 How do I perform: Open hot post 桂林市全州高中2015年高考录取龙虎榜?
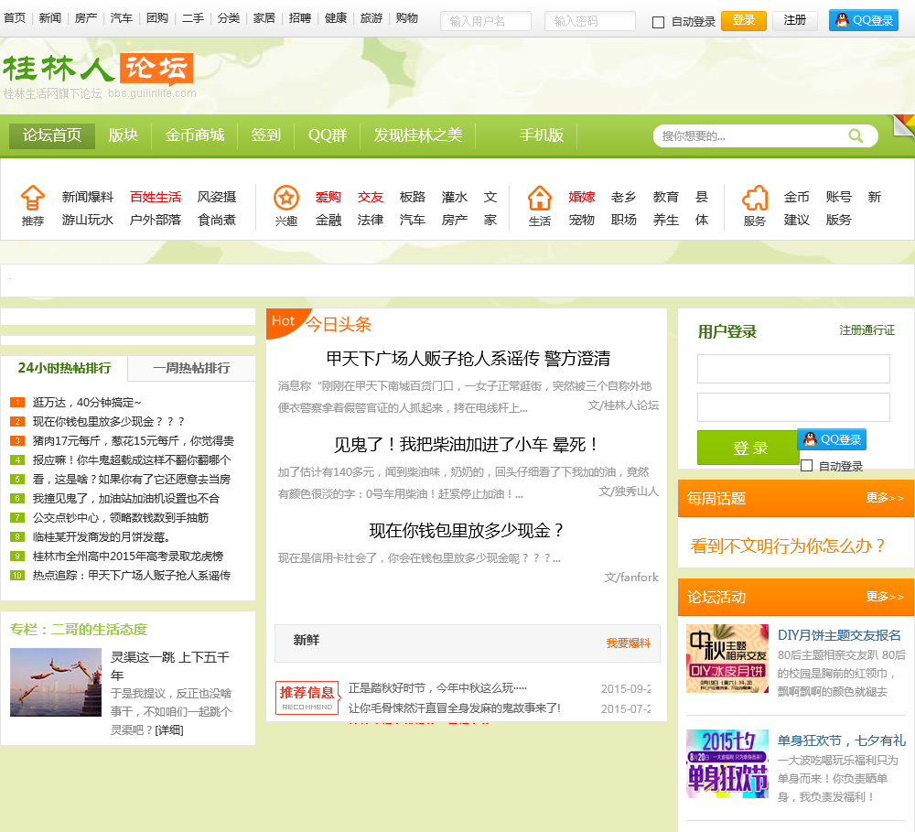pyautogui.click(x=128, y=556)
